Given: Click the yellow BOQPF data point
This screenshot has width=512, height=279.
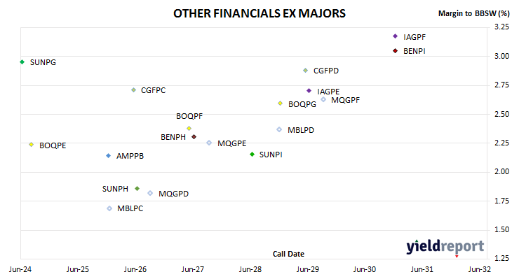Looking at the screenshot, I should pyautogui.click(x=189, y=128).
